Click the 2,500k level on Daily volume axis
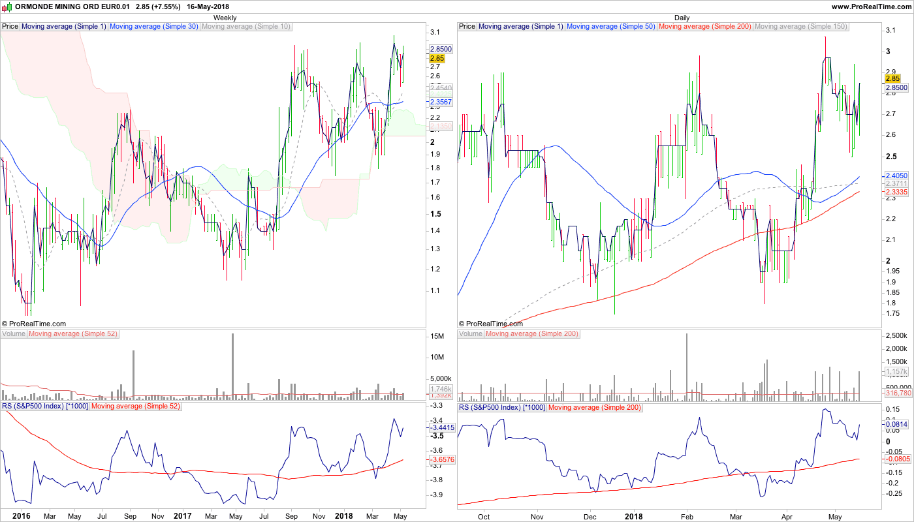Viewport: 914px width, 522px height. pos(896,335)
